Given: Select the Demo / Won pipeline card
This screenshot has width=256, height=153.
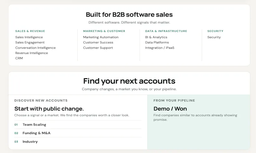Looking at the screenshot, I should 199,122.
